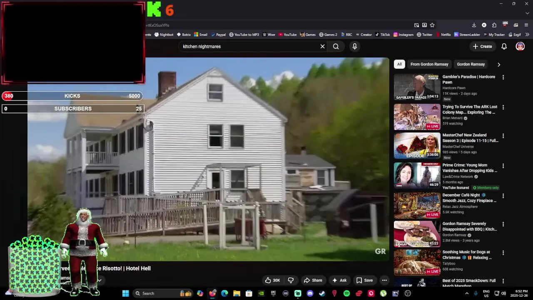This screenshot has height=300, width=533.
Task: Show more bookmarks via double chevron
Action: 527,35
